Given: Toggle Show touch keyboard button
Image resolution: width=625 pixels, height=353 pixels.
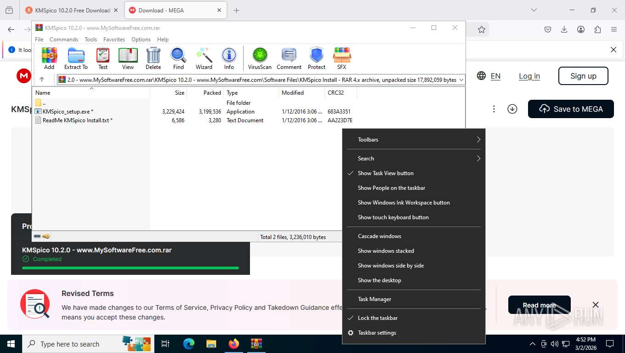Looking at the screenshot, I should [414, 217].
